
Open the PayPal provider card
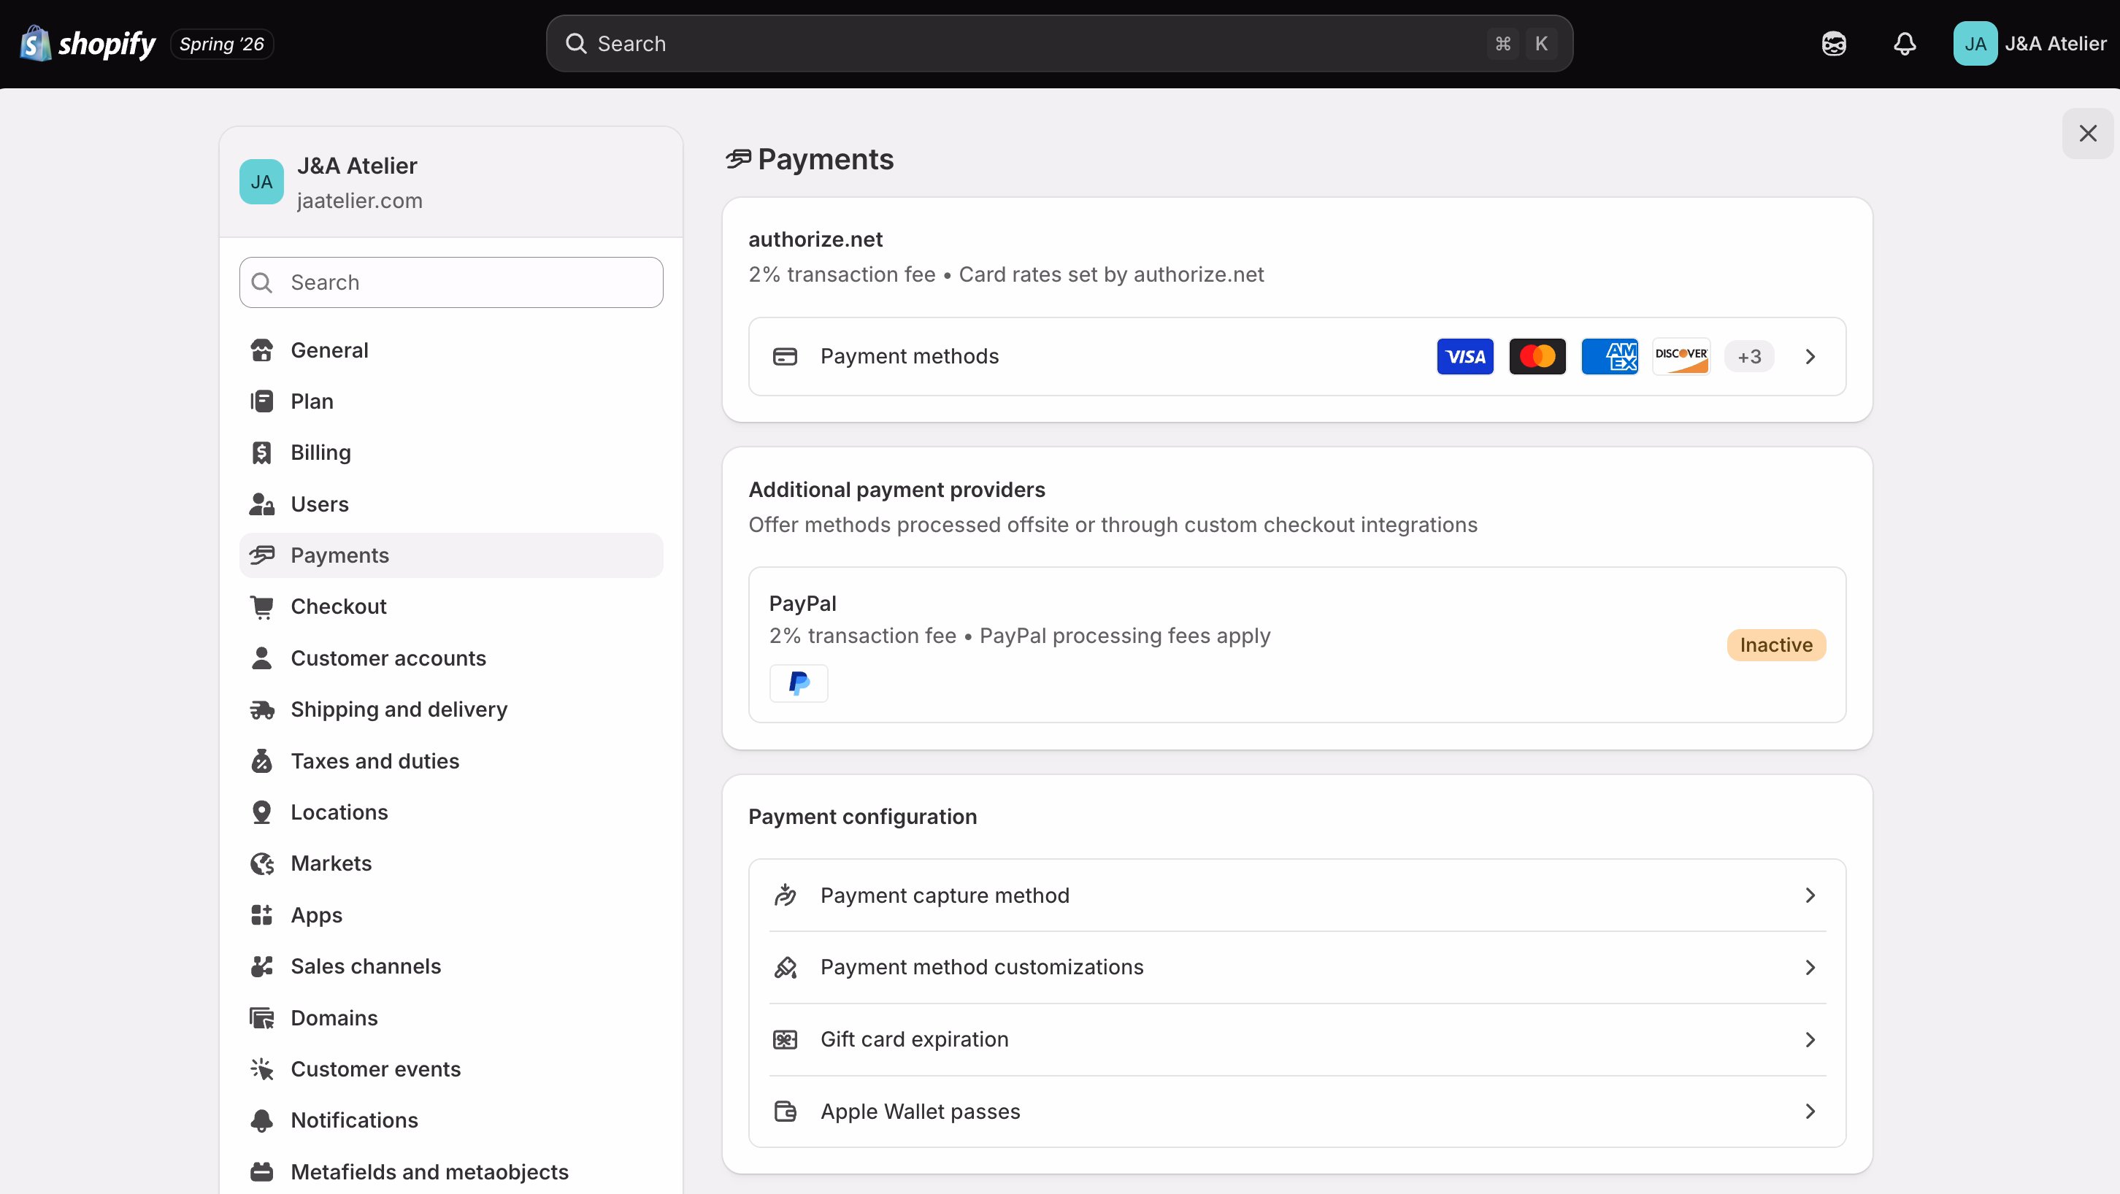1297,644
